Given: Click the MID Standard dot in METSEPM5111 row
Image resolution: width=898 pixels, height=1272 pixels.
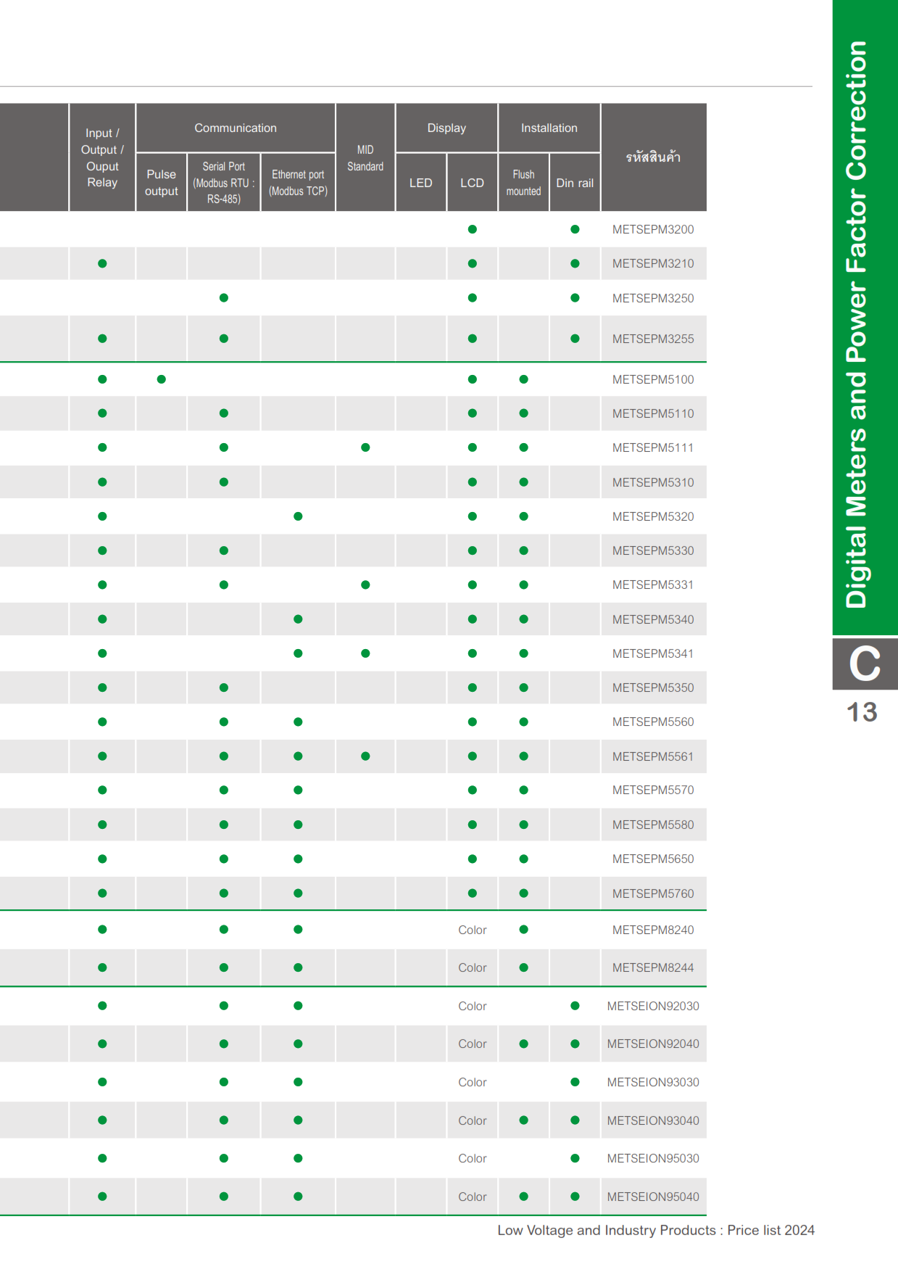Looking at the screenshot, I should click(x=365, y=447).
